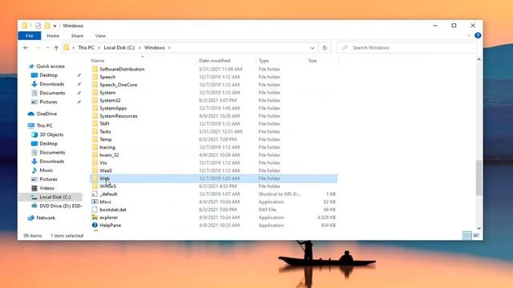Select the HelpPane application icon

(95, 226)
